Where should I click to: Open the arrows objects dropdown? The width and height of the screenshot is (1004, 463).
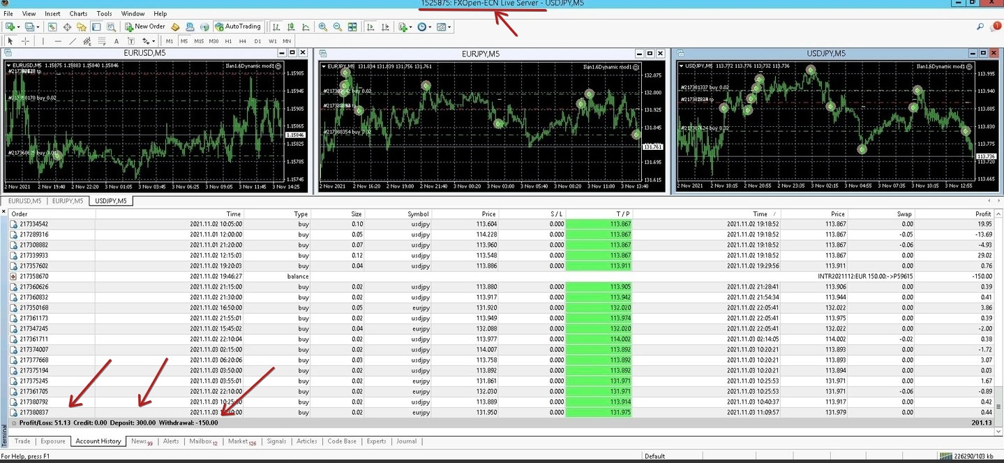point(148,41)
